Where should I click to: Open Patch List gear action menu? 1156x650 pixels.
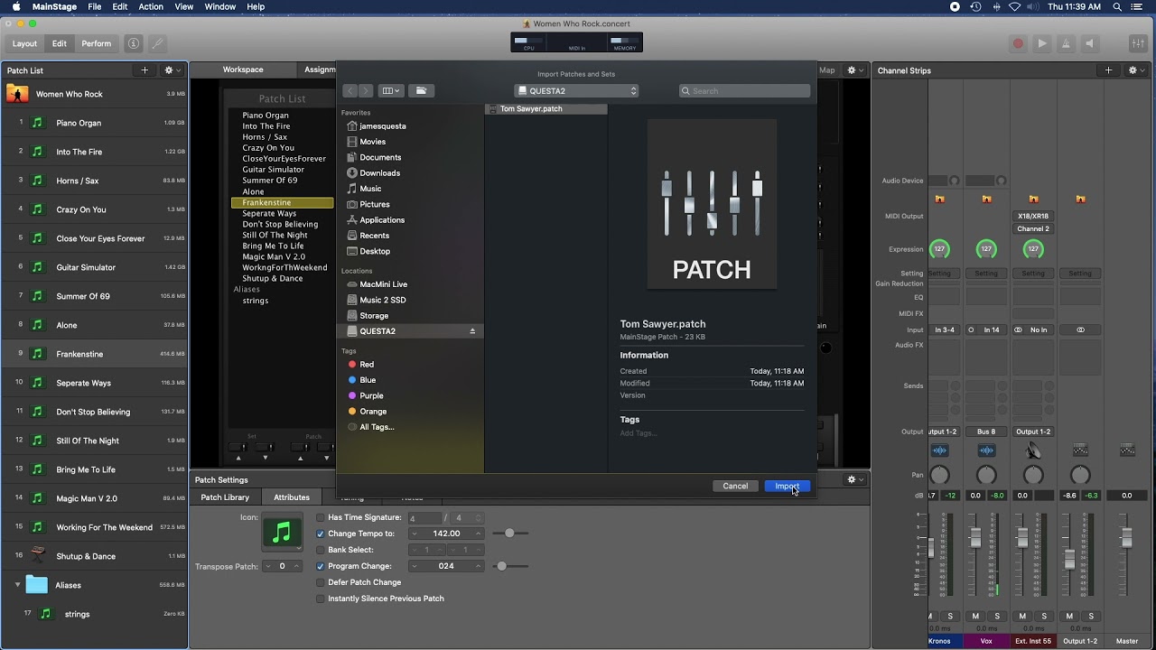coord(171,70)
